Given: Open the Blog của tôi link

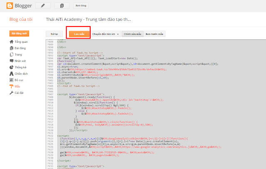Looking at the screenshot, I should click(x=21, y=20).
